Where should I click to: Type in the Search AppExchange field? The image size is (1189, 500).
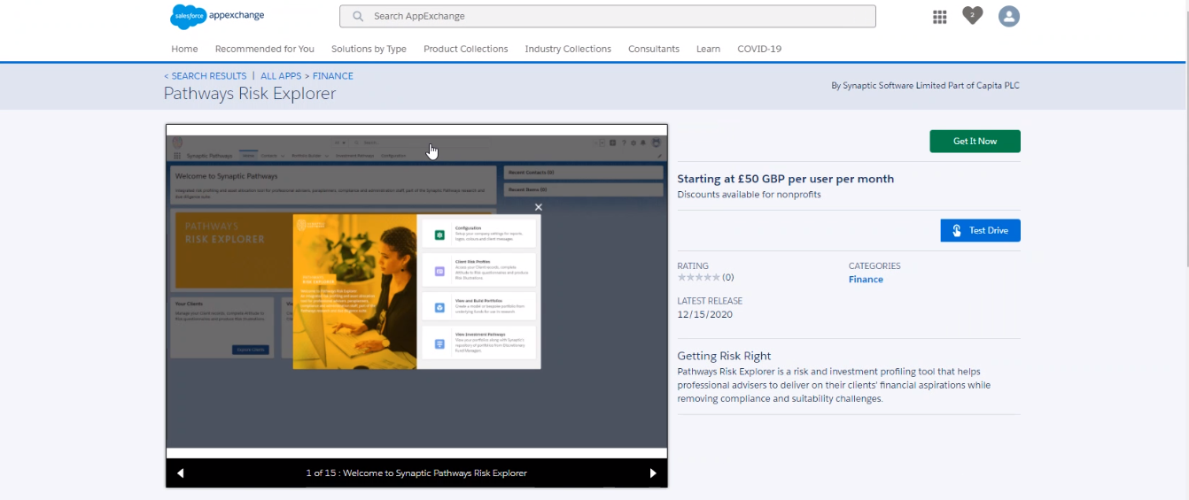(608, 16)
